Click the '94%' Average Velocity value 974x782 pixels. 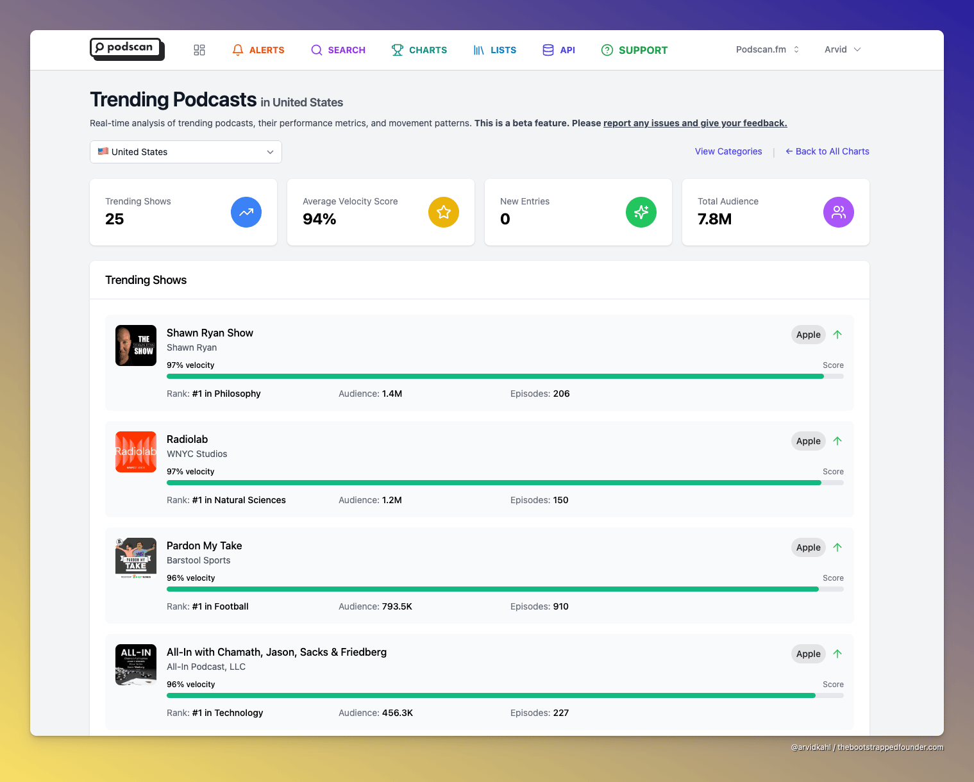coord(319,219)
